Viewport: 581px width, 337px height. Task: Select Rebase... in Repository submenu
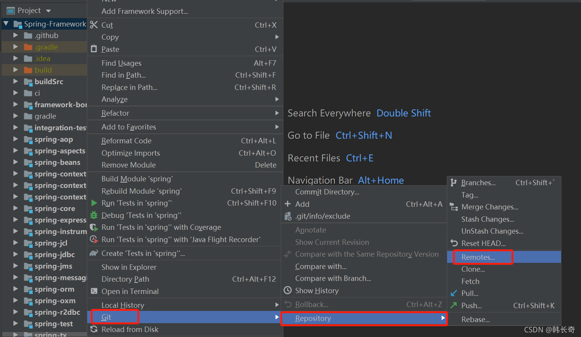click(x=504, y=319)
